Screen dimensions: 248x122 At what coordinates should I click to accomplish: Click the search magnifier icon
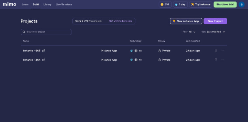(24, 32)
